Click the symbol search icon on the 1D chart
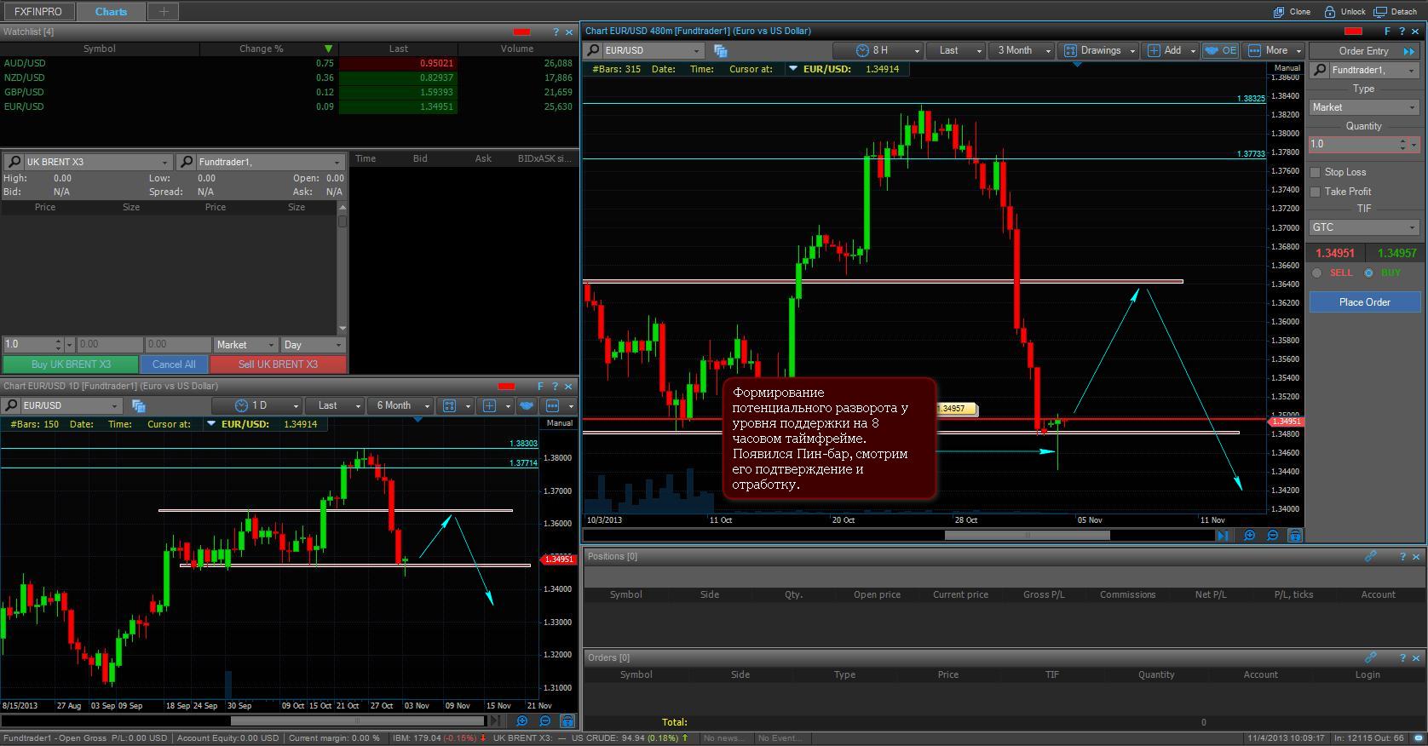Viewport: 1428px width, 746px height. click(12, 405)
